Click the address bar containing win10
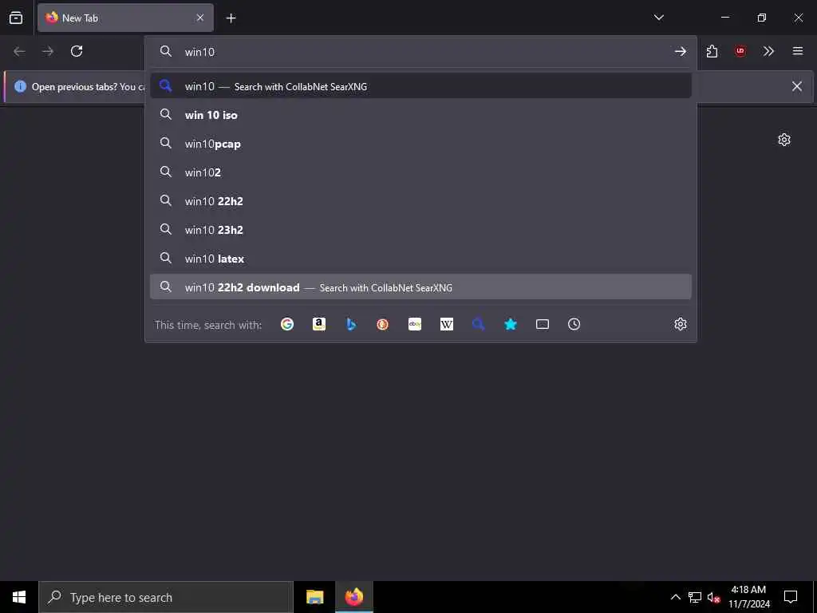Screen dimensions: 817x613 421,52
